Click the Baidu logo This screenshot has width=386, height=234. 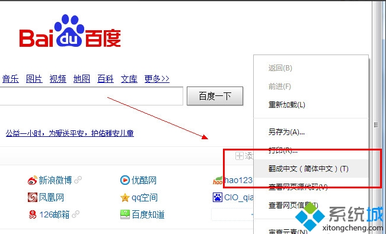click(70, 31)
